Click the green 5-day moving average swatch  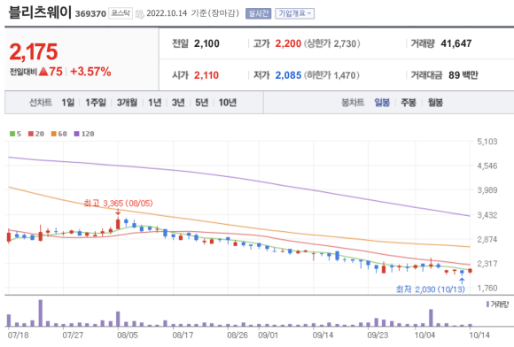click(12, 134)
